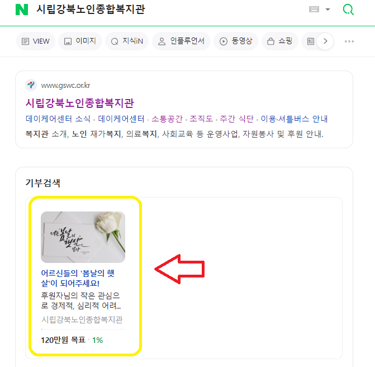Click the white rose donation thumbnail
Viewport: 375px width, 367px height.
point(83,237)
